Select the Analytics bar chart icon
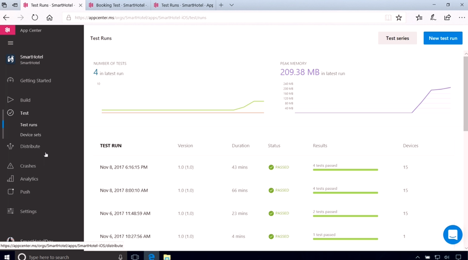This screenshot has width=468, height=260. (10, 179)
